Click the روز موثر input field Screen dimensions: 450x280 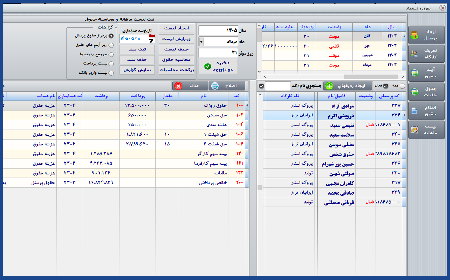click(x=218, y=53)
